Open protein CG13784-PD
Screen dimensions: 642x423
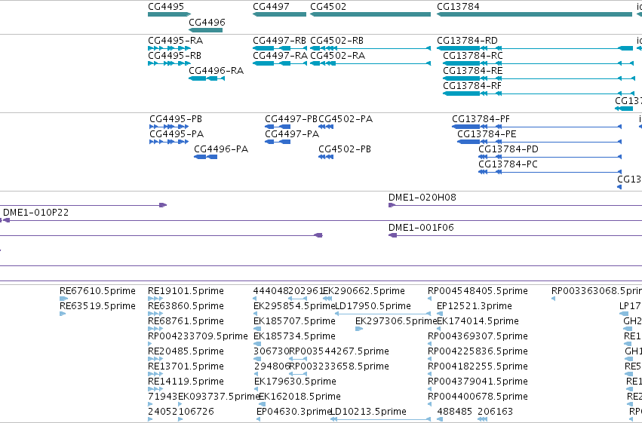(x=550, y=157)
